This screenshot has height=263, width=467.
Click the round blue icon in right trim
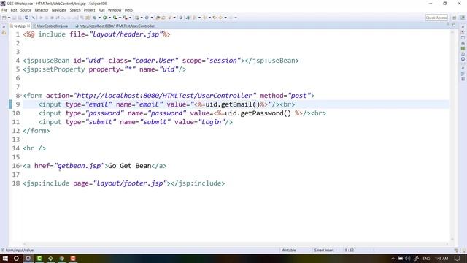pyautogui.click(x=463, y=59)
